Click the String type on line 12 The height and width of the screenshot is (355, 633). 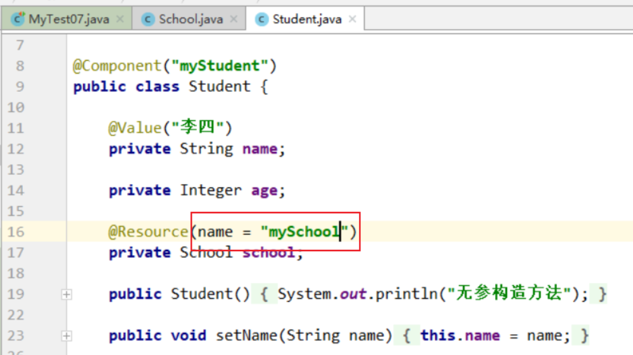[x=206, y=149]
